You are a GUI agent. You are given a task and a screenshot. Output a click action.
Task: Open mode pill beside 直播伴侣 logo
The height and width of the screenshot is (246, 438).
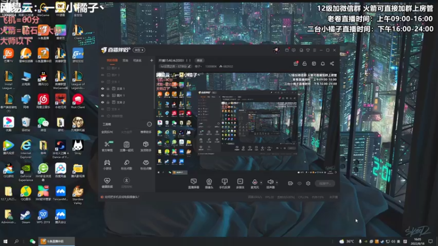click(139, 50)
